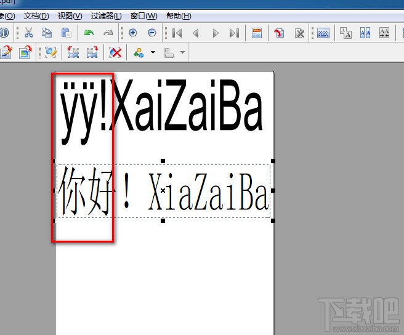Click the ÿÿ!XaiZaiBa text line
The image size is (404, 335).
[x=161, y=111]
